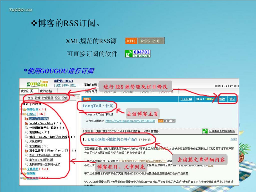256x192 pixels.
Task: Open the UBB过滤器 link
Action: click(x=133, y=131)
